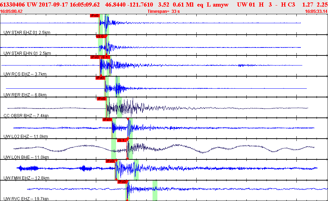Click station label UW LO2 EHZ -- 11.0km
The width and height of the screenshot is (328, 201).
tap(25, 137)
